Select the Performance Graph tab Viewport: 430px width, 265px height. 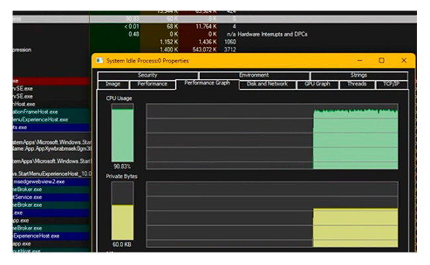coord(207,83)
